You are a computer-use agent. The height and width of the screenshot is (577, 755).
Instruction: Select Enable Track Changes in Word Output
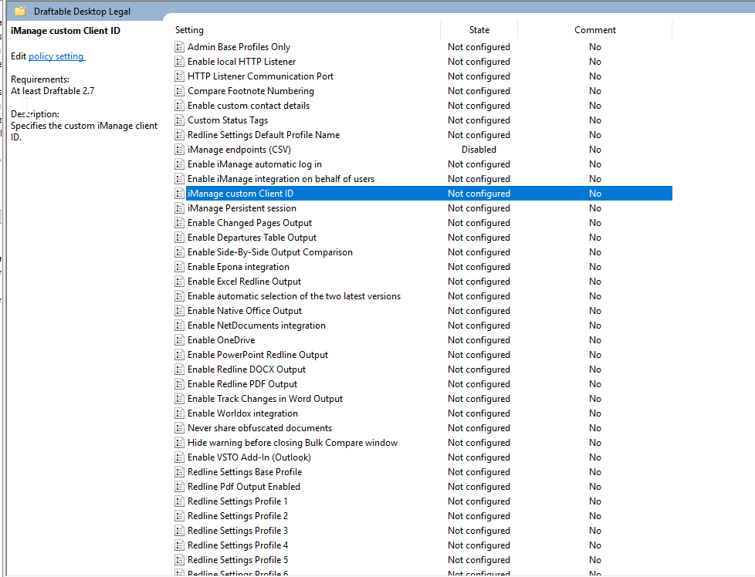click(266, 399)
